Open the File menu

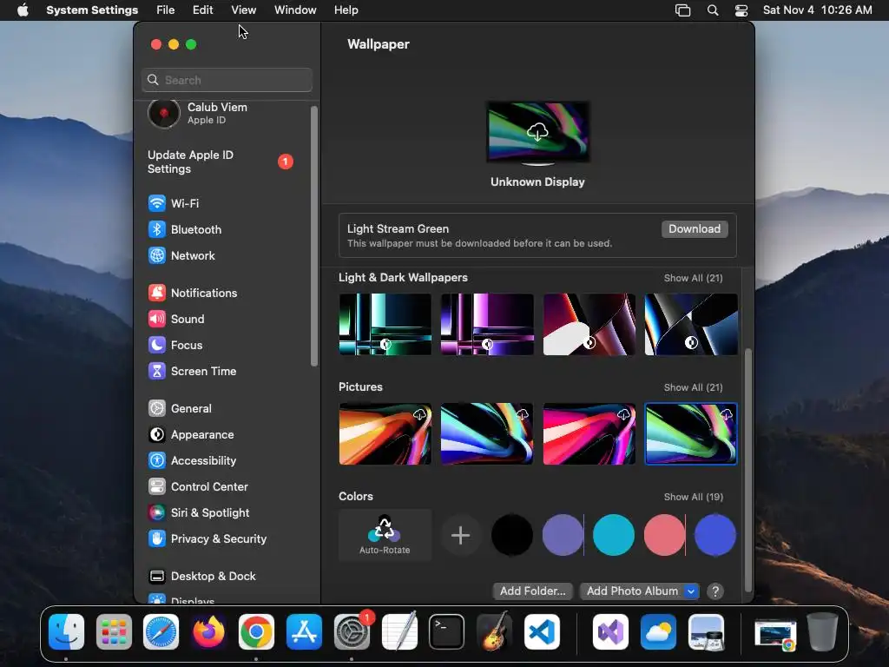coord(166,10)
